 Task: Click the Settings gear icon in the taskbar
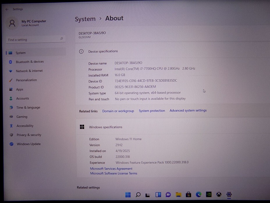click(x=229, y=195)
